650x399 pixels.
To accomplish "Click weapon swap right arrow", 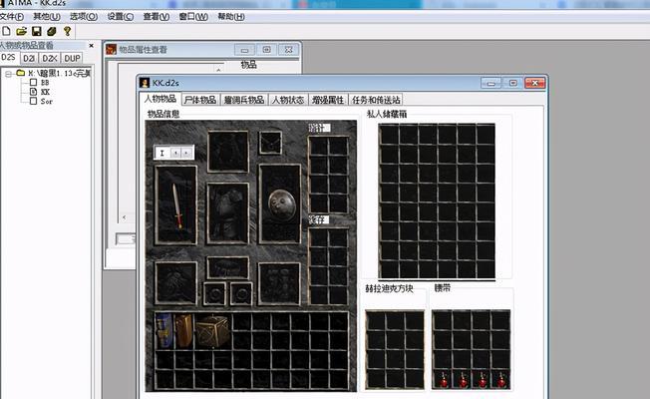I will 186,153.
